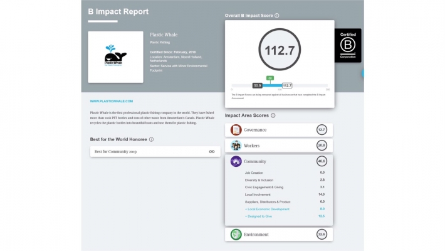This screenshot has height=251, width=445.
Task: Expand the Governance score section
Action: [279, 130]
